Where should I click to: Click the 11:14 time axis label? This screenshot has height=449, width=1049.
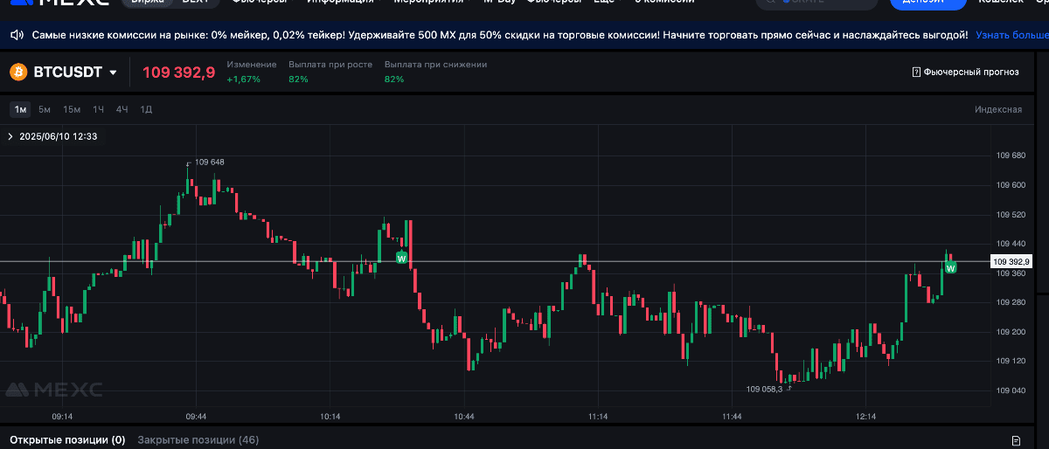[598, 417]
